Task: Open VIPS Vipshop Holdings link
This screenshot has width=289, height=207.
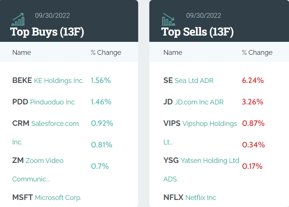Action: (200, 123)
